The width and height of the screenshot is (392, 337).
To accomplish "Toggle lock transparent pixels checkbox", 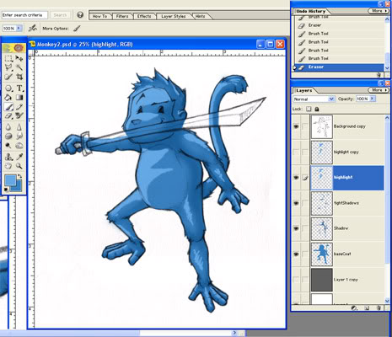I will click(x=309, y=109).
